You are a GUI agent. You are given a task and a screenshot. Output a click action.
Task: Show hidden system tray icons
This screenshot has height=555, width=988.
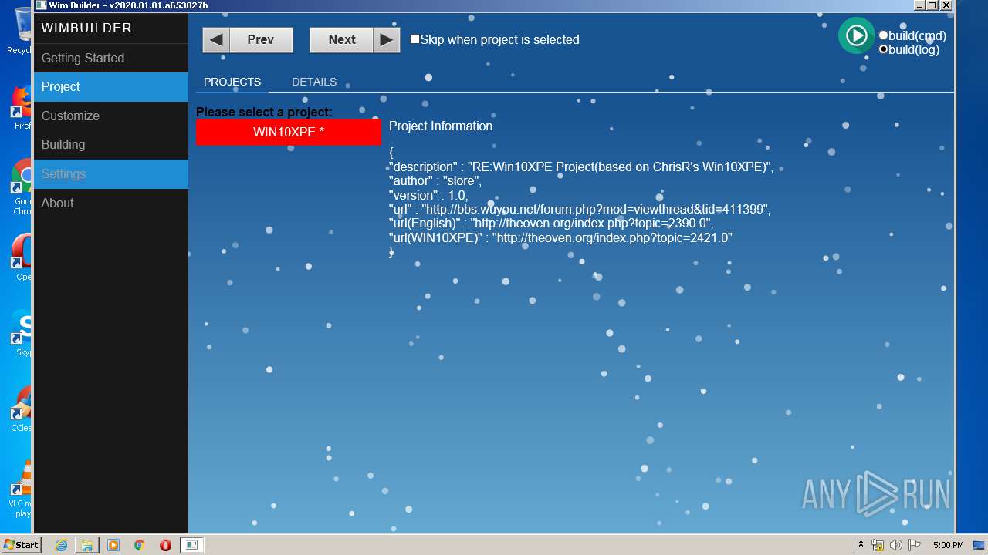pos(861,545)
